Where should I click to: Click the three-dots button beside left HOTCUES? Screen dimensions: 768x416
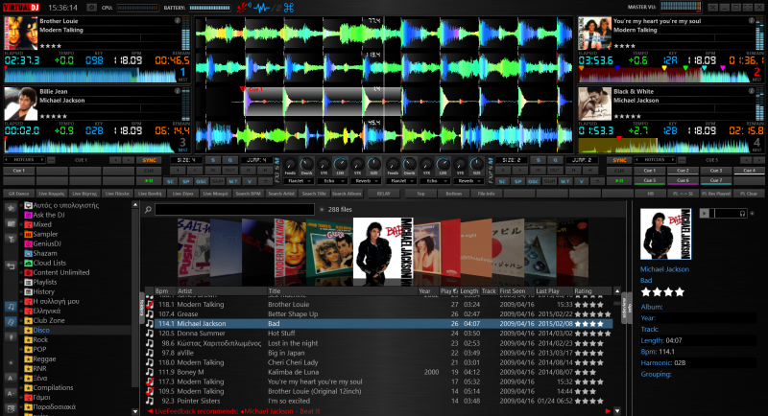coord(51,160)
